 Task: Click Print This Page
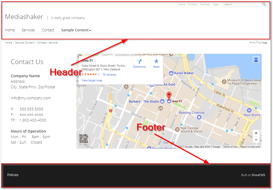[x=258, y=42]
